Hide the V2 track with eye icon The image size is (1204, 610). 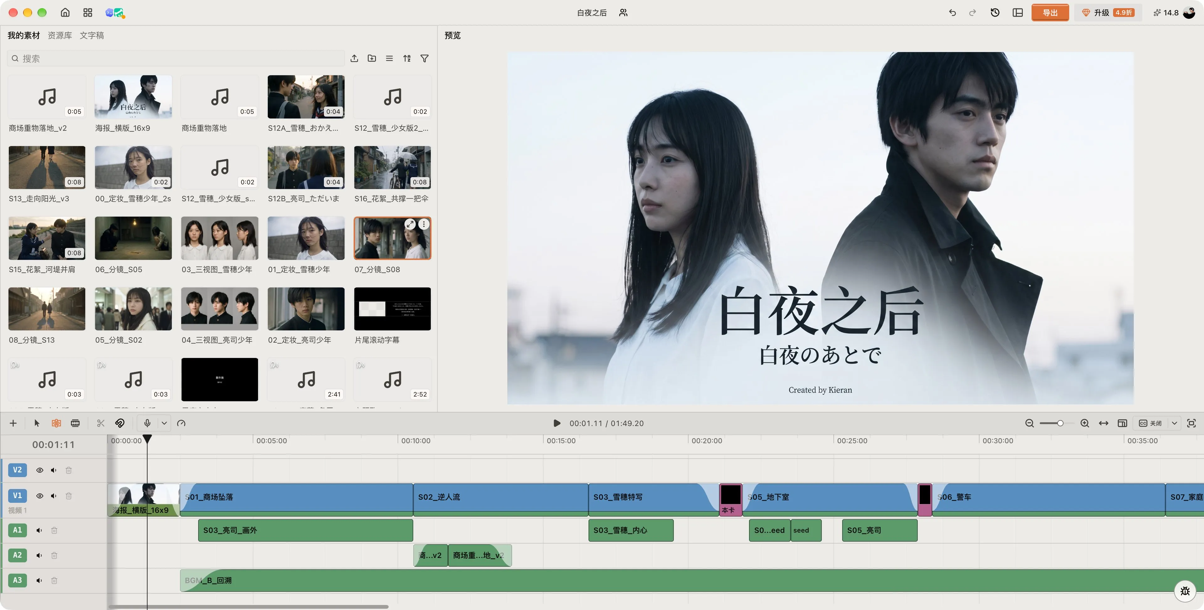click(x=40, y=470)
